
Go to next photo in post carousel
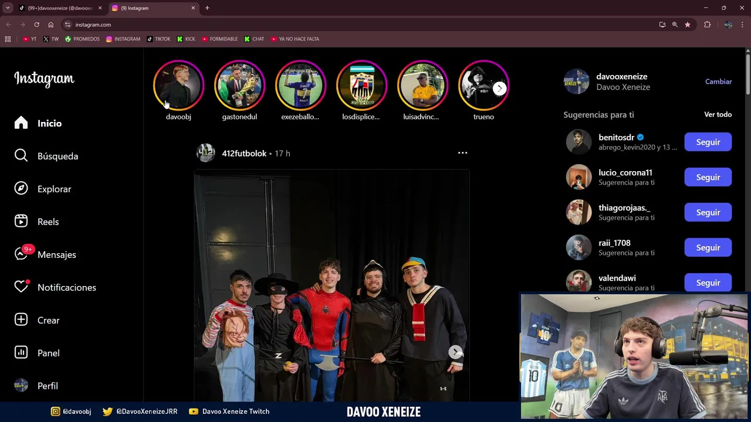(455, 352)
